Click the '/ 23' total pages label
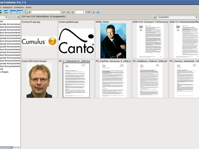 [x=88, y=12]
